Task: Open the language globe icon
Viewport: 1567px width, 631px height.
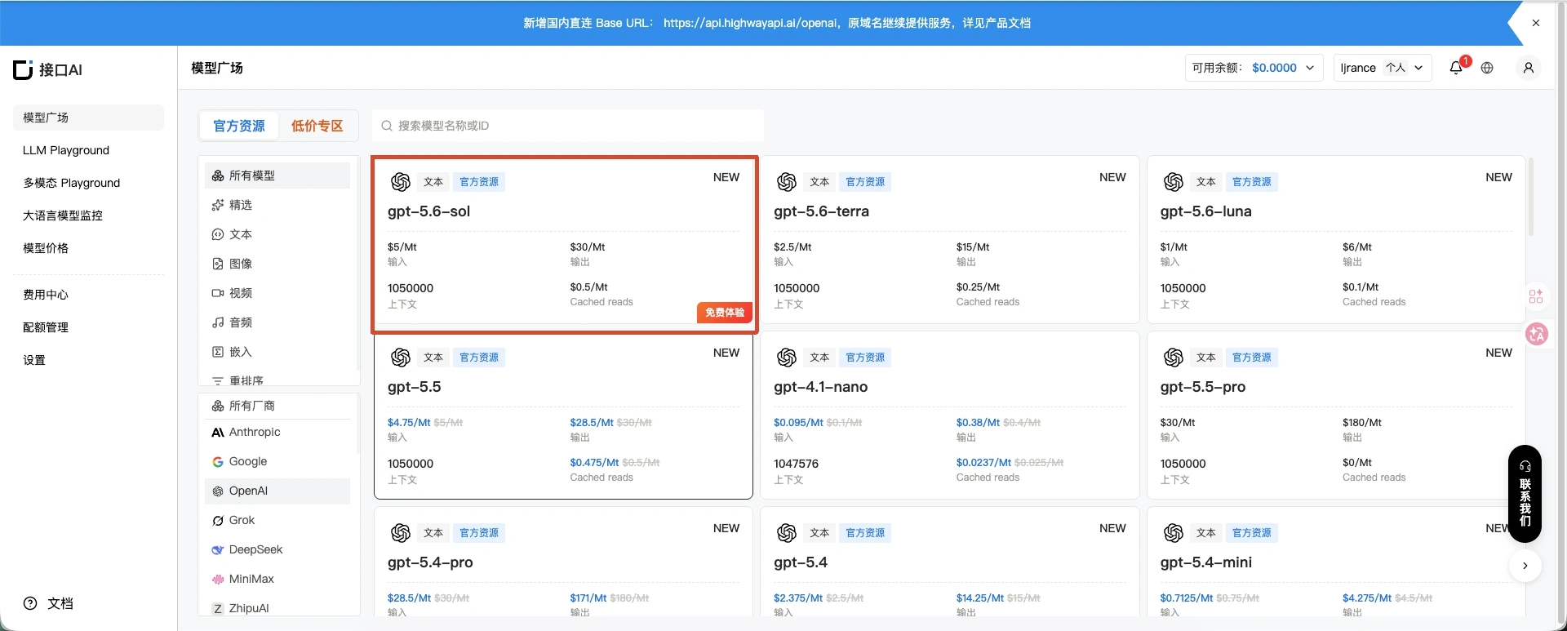Action: 1487,68
